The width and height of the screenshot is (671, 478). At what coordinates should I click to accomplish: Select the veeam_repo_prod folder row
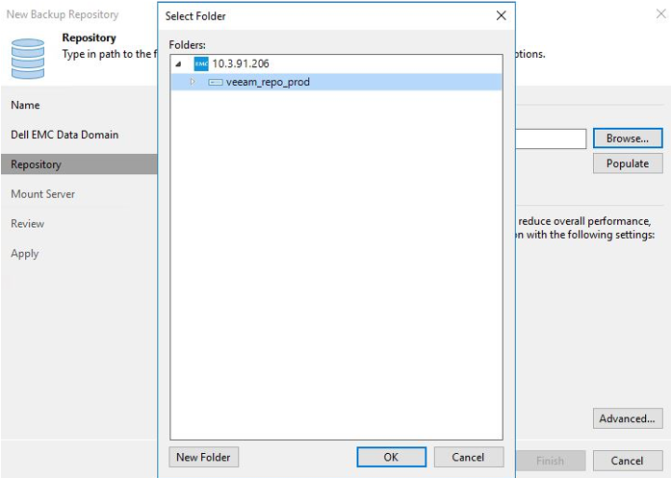[336, 82]
